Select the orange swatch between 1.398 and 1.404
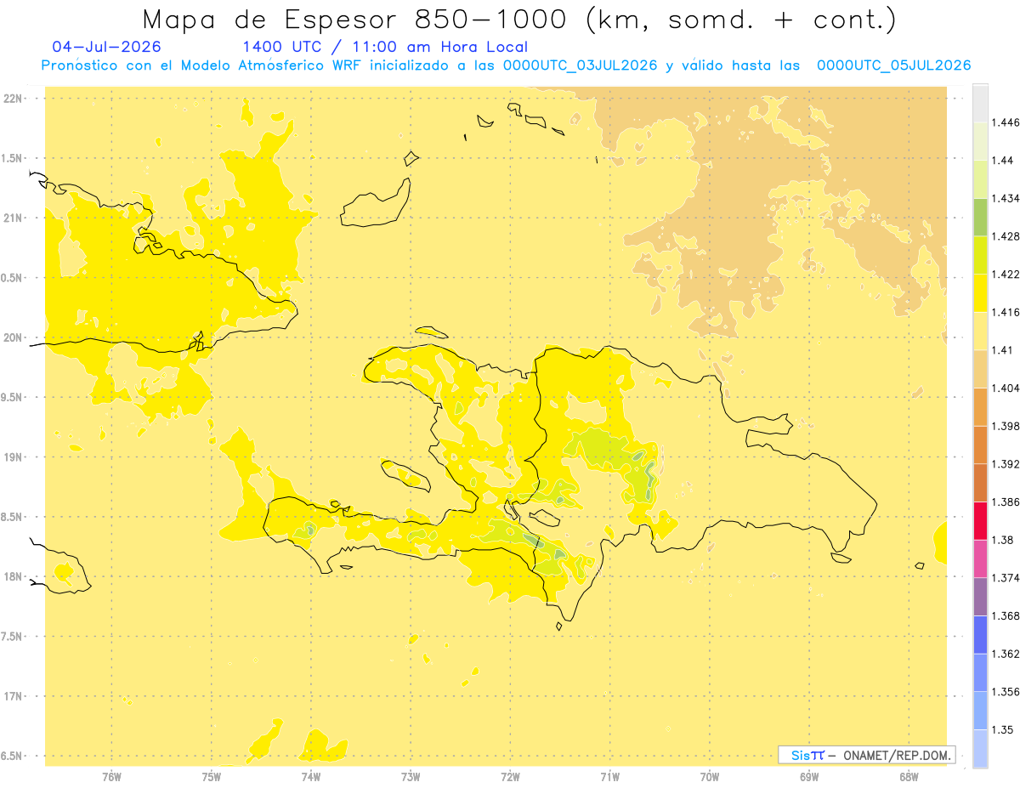 (x=980, y=407)
